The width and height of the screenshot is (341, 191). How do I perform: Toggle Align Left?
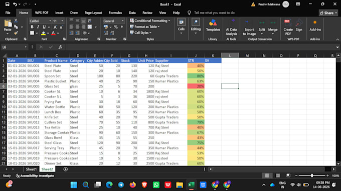[x=71, y=27]
